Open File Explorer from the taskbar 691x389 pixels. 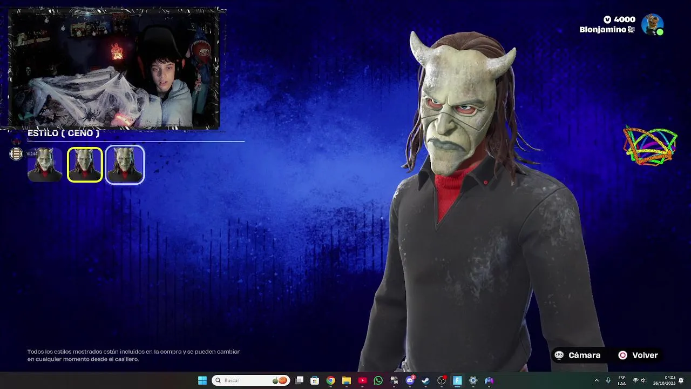click(x=347, y=380)
